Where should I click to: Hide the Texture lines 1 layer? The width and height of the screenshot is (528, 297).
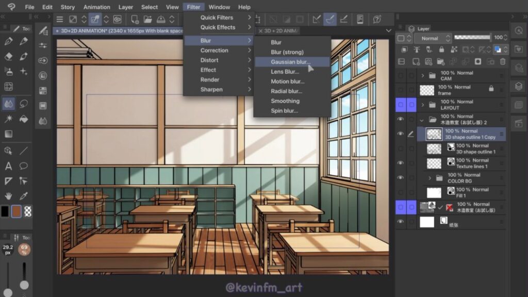400,162
